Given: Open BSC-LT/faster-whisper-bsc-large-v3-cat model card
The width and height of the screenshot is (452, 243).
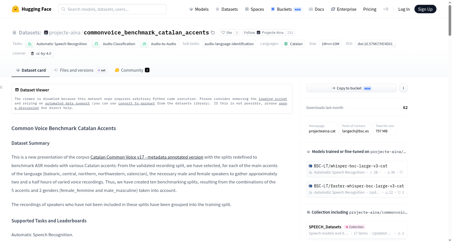Looking at the screenshot, I should tap(357, 189).
